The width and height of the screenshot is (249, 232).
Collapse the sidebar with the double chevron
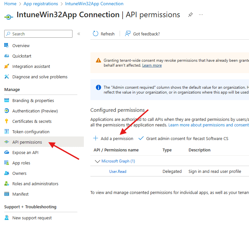coord(79,34)
